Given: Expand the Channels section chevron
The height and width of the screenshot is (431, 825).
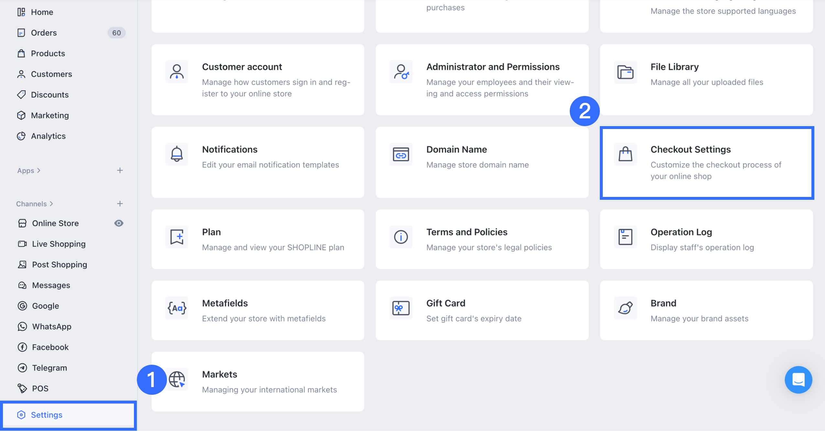Looking at the screenshot, I should pyautogui.click(x=51, y=204).
